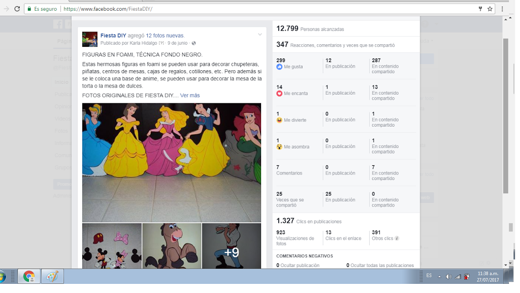520x293 pixels.
Task: Click the '9 de junio' post date
Action: click(177, 43)
